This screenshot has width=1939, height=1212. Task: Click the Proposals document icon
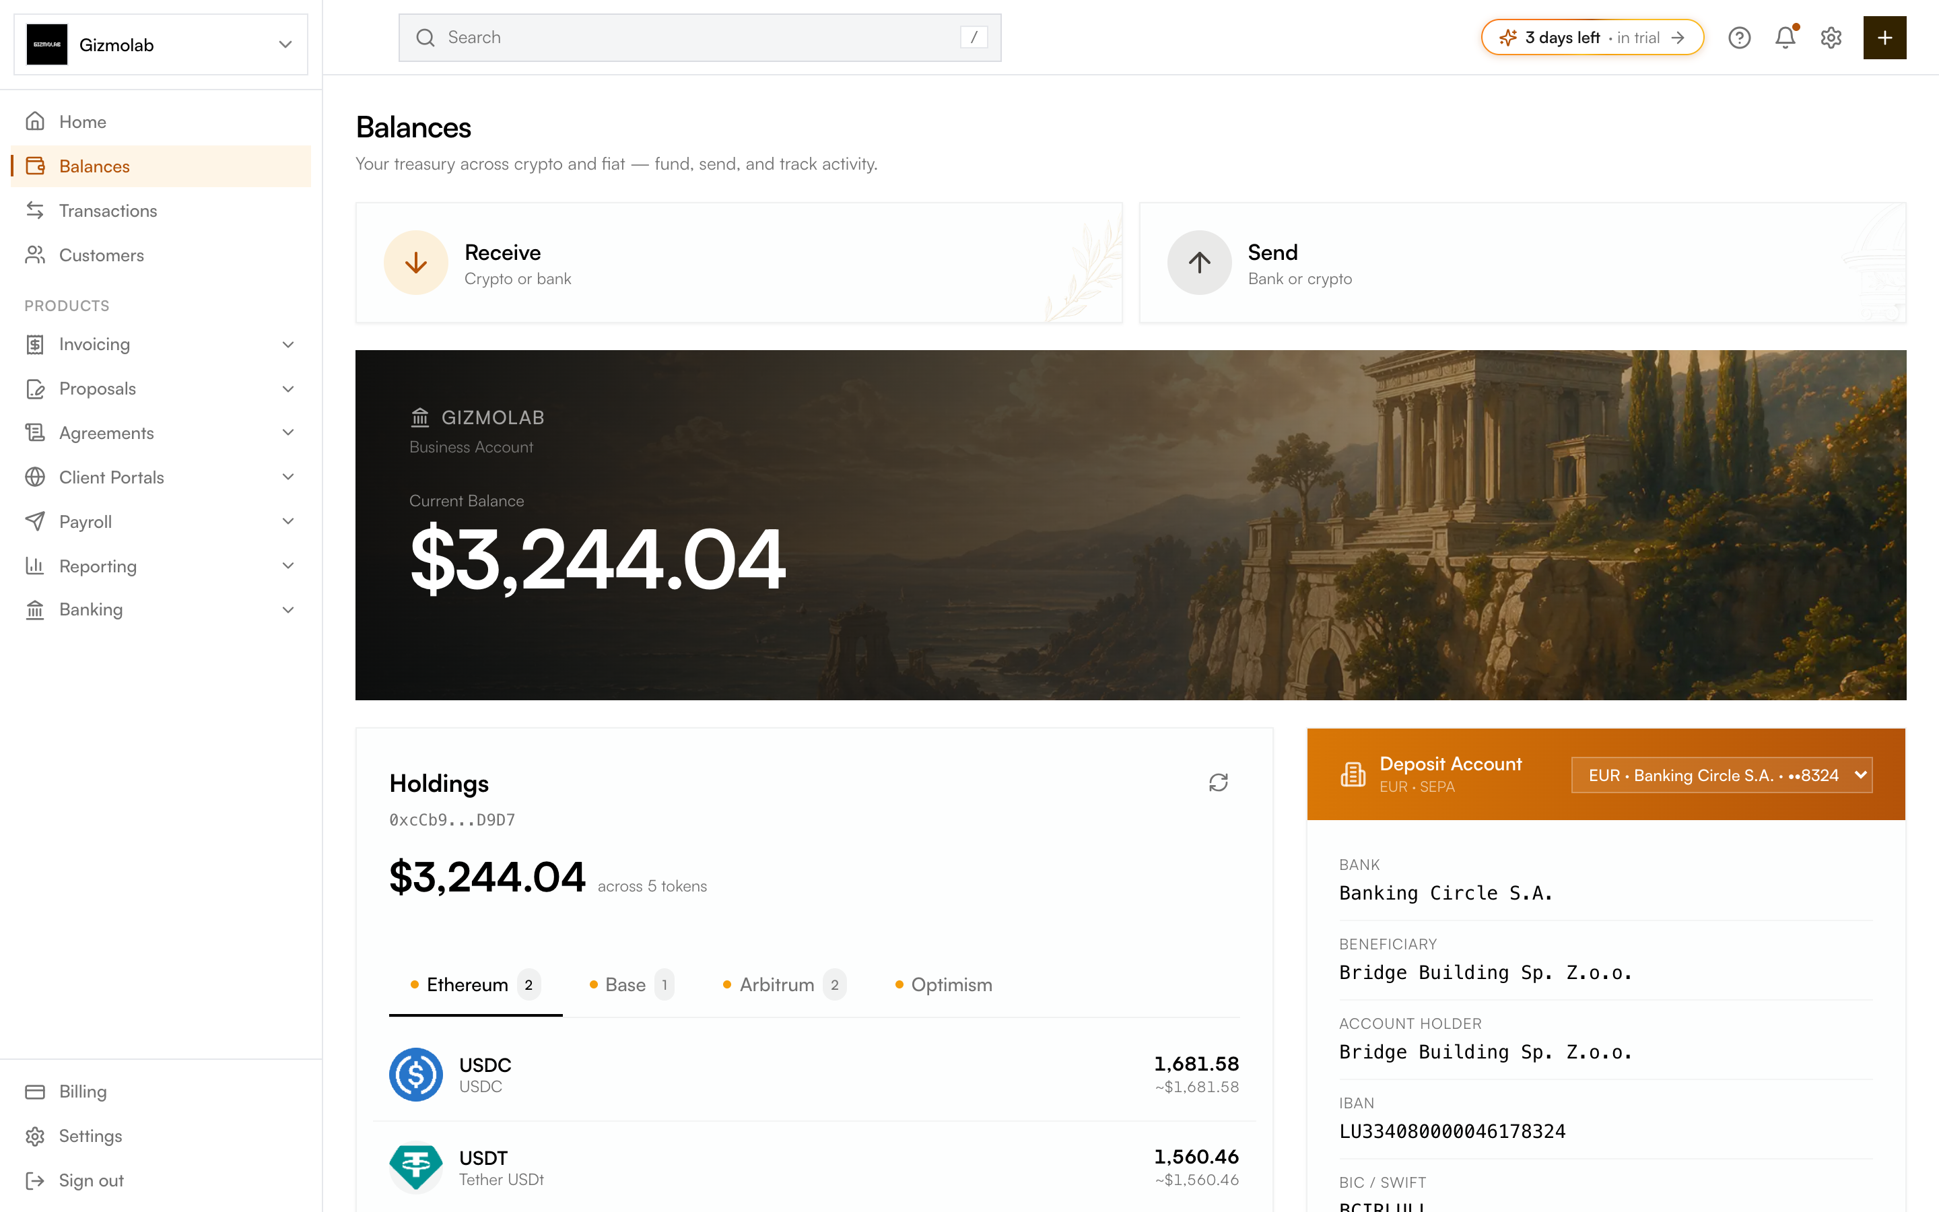[x=35, y=389]
